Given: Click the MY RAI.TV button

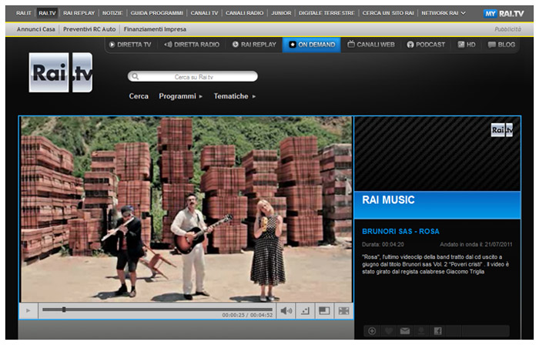Looking at the screenshot, I should [x=504, y=13].
